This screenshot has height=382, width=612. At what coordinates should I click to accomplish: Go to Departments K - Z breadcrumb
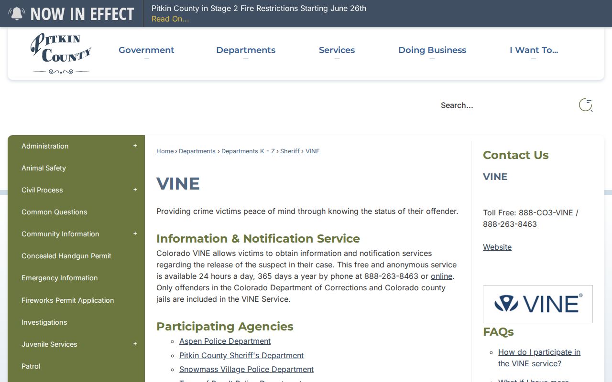pos(248,151)
